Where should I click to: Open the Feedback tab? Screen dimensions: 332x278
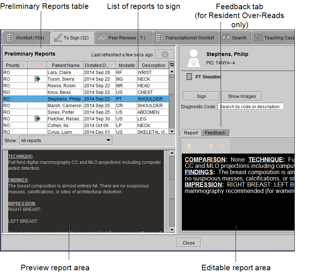[215, 133]
